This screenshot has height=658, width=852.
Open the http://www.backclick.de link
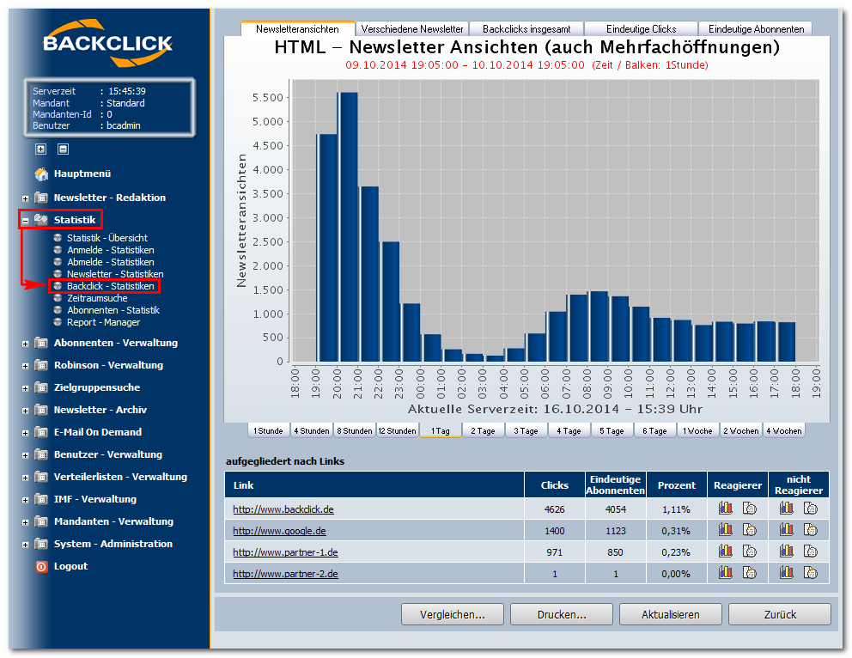point(283,509)
